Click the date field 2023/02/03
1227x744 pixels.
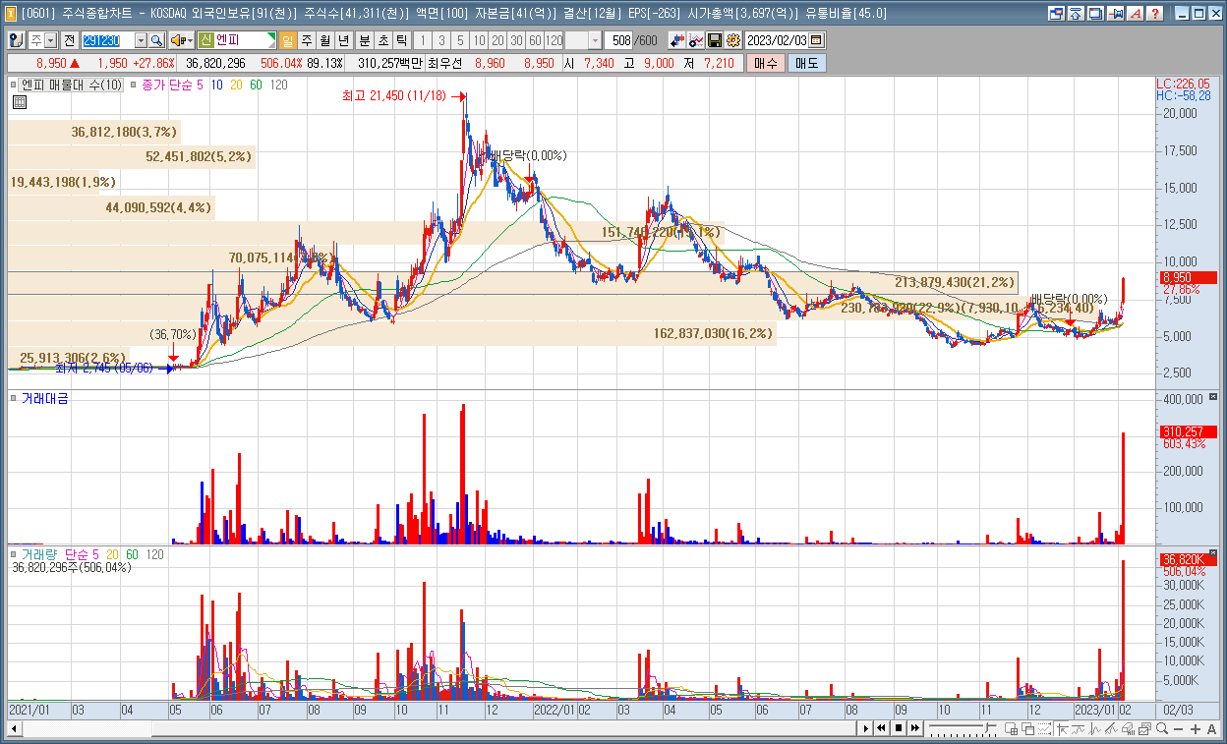776,40
